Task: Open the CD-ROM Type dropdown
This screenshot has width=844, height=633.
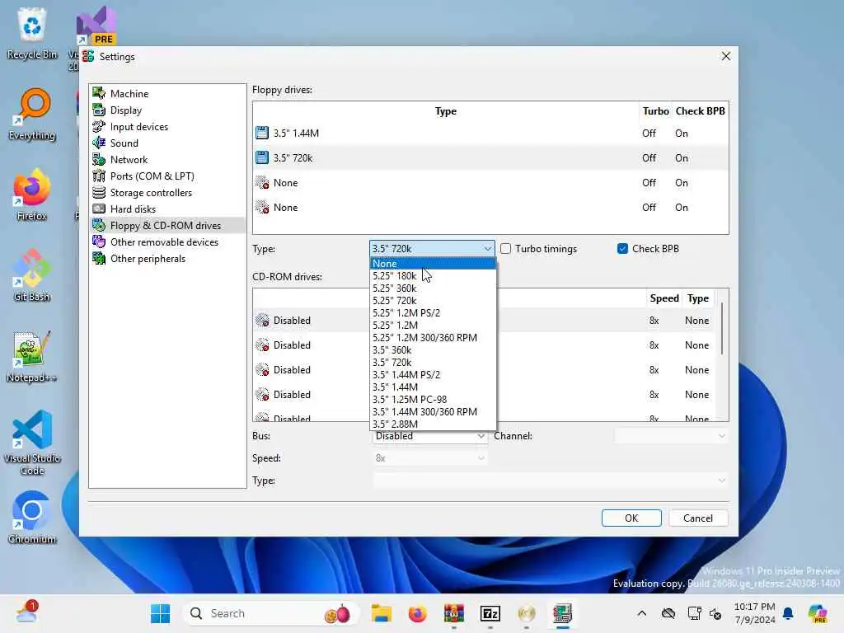Action: coord(550,481)
